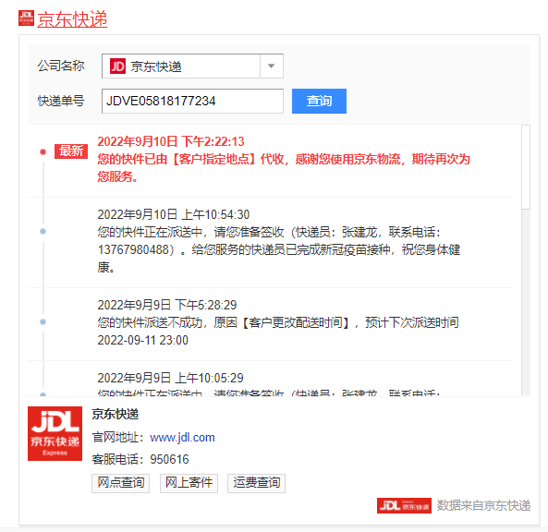
Task: Click the blue 查询 button
Action: pyautogui.click(x=319, y=101)
